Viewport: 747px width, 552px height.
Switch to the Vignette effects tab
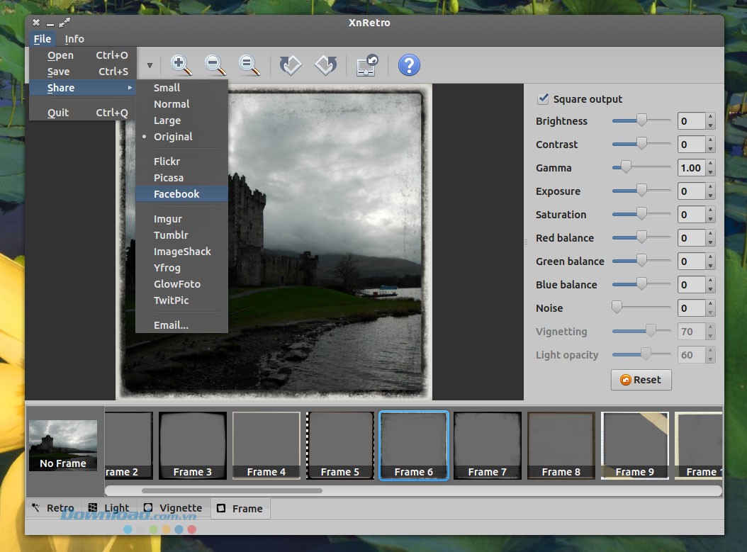tap(174, 508)
